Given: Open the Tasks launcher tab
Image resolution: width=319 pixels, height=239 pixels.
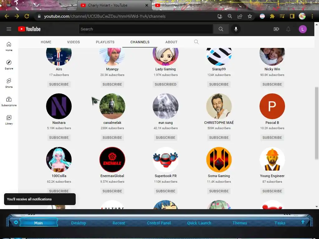Looking at the screenshot, I should (280, 223).
